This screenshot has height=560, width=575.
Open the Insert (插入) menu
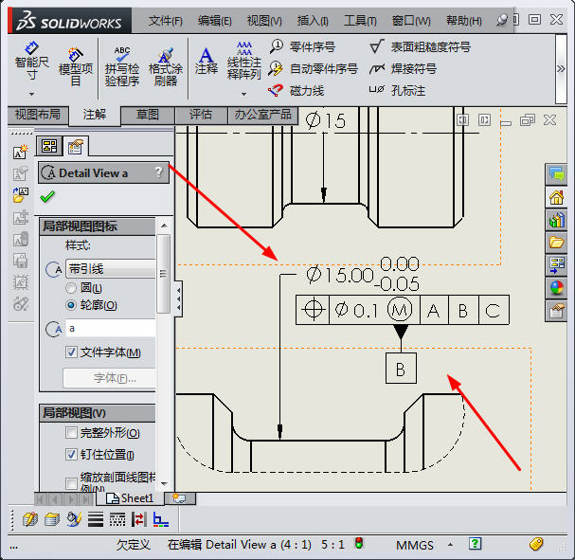tap(313, 20)
